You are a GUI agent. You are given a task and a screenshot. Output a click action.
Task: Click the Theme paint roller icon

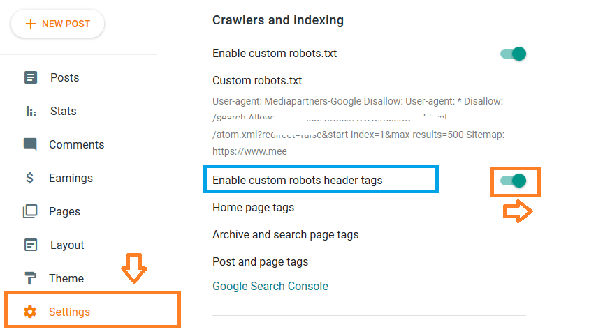tap(31, 278)
